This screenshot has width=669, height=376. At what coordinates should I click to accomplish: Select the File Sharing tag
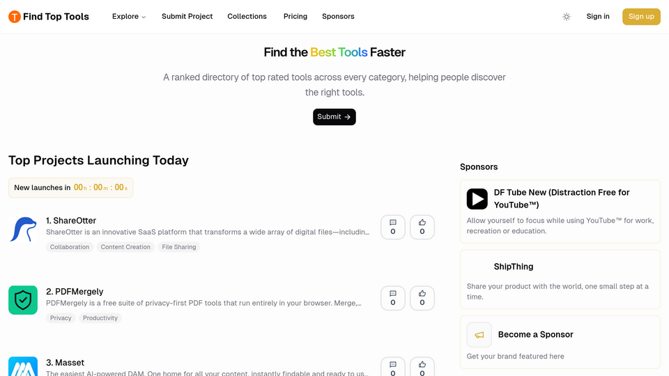179,246
